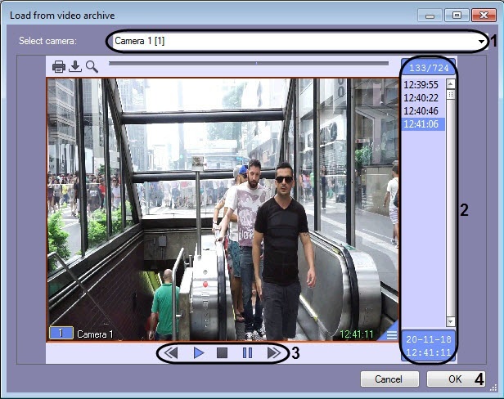Click the scroll-up arrow in recordings list
The height and width of the screenshot is (399, 504).
450,84
